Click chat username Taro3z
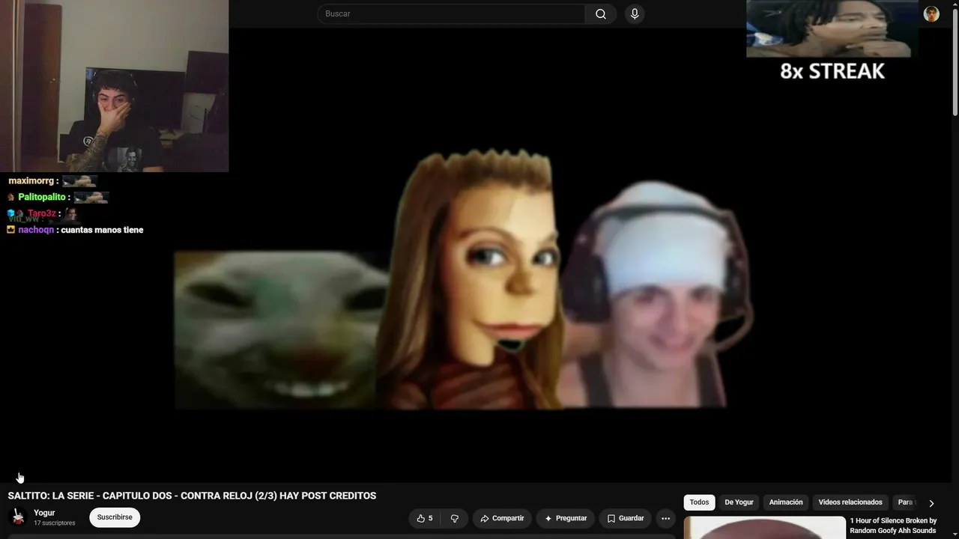Image resolution: width=959 pixels, height=539 pixels. 42,213
